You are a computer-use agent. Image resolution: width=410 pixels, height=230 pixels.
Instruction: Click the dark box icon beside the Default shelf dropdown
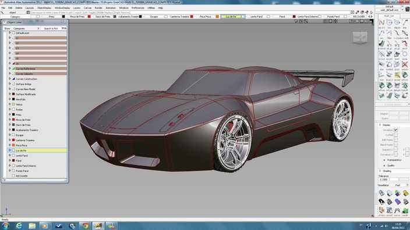click(x=408, y=9)
